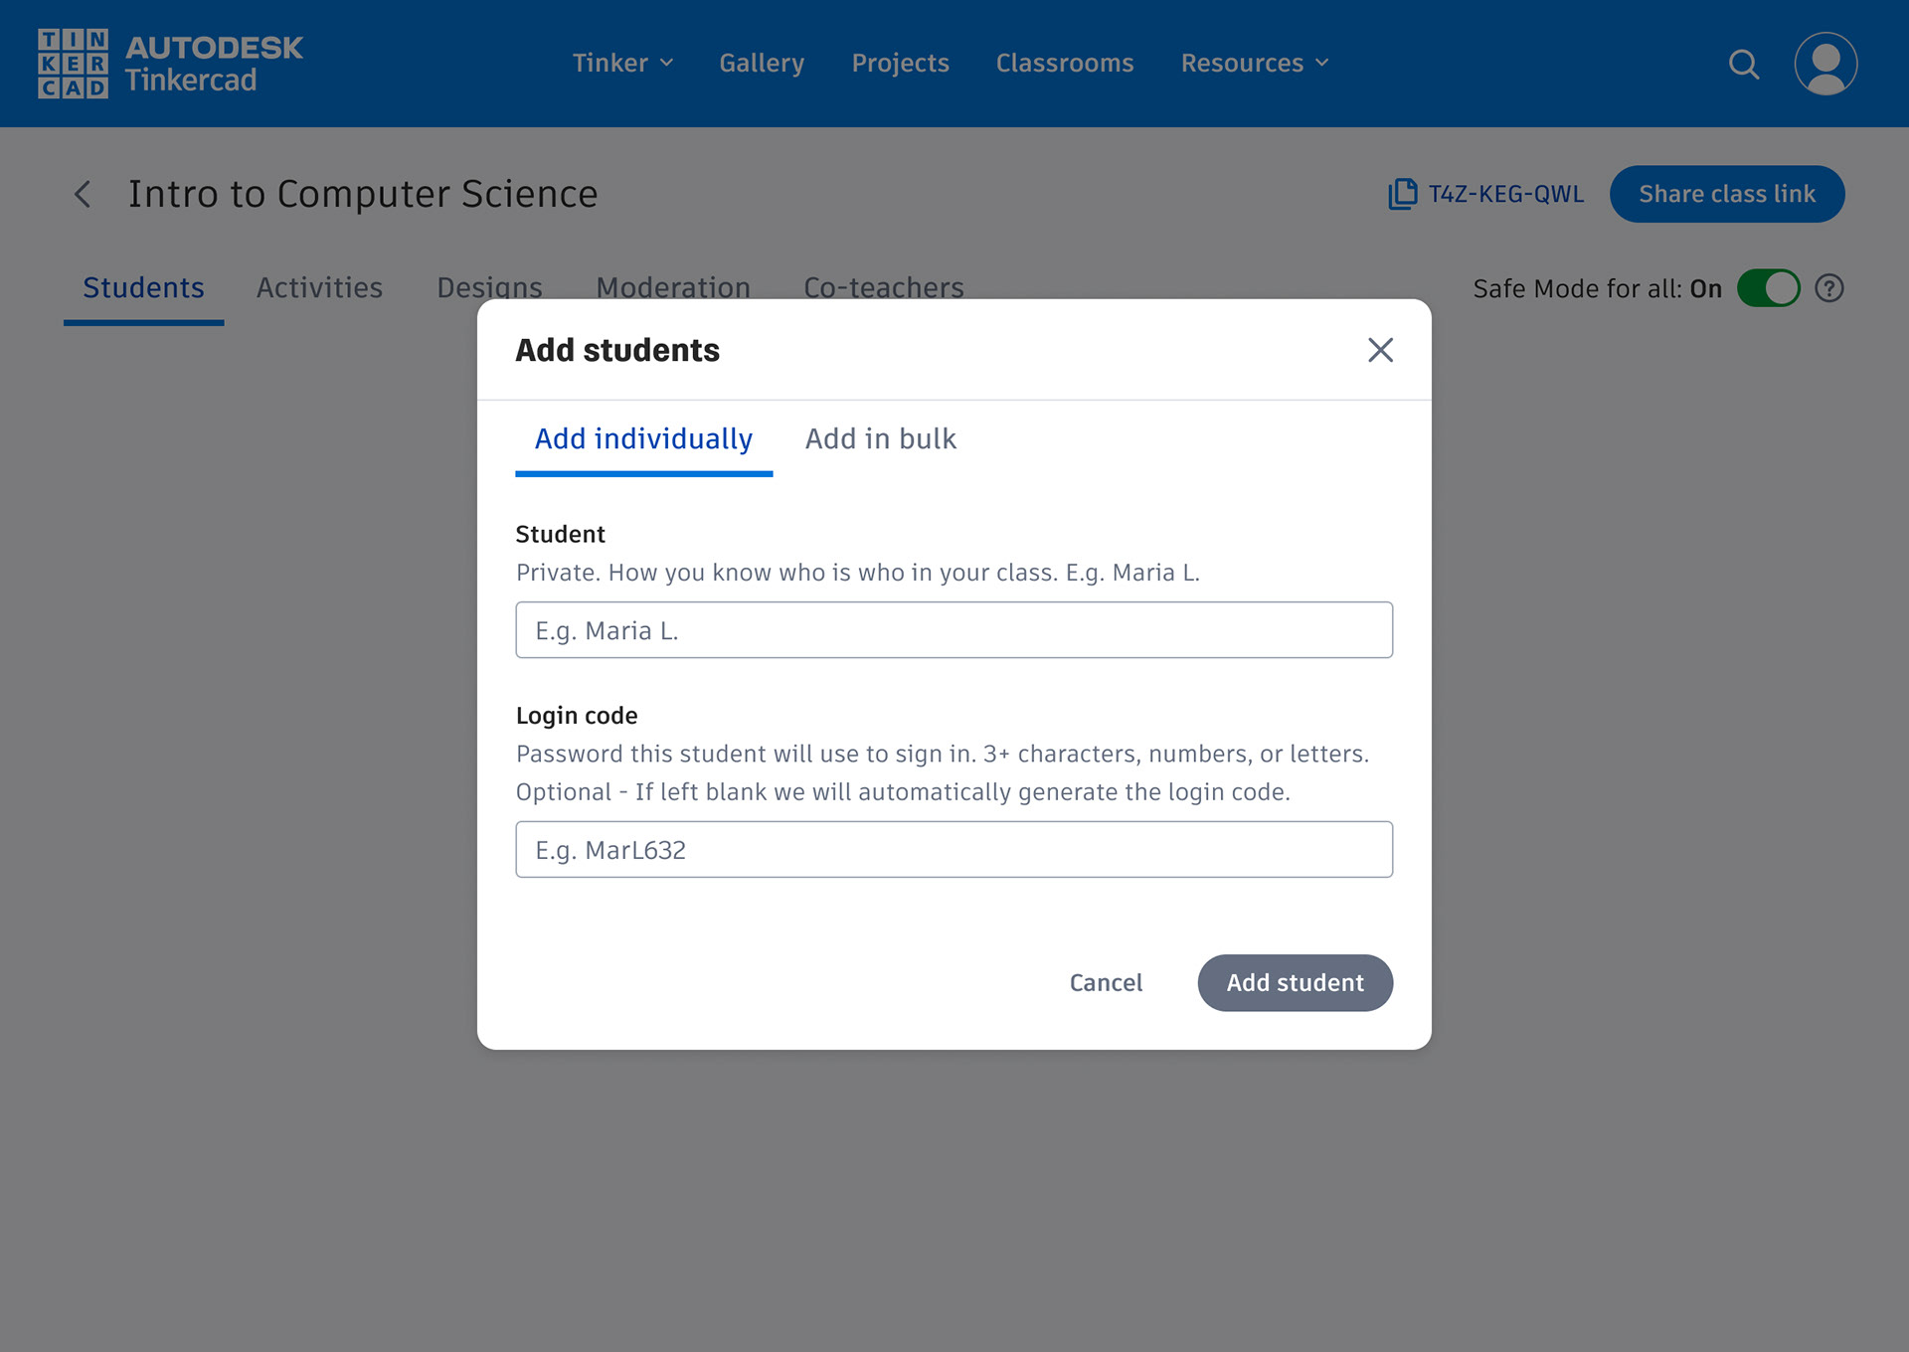Viewport: 1909px width, 1352px height.
Task: Click the Tinkercad logo icon
Action: click(x=73, y=64)
